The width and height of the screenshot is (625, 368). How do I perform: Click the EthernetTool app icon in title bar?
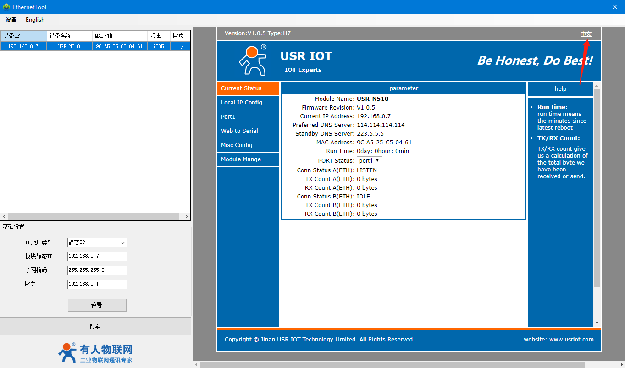pyautogui.click(x=6, y=7)
